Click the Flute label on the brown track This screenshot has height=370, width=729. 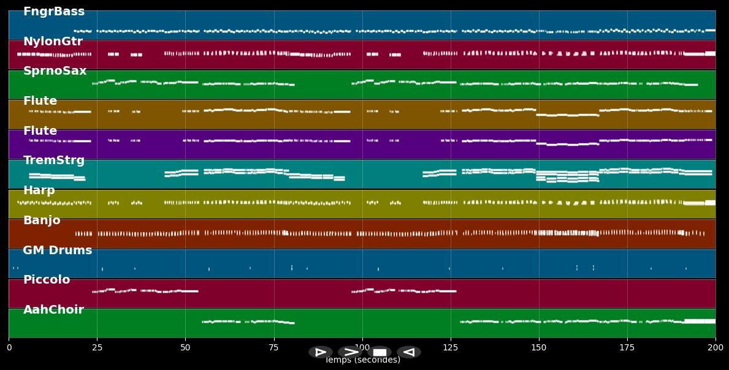[40, 101]
